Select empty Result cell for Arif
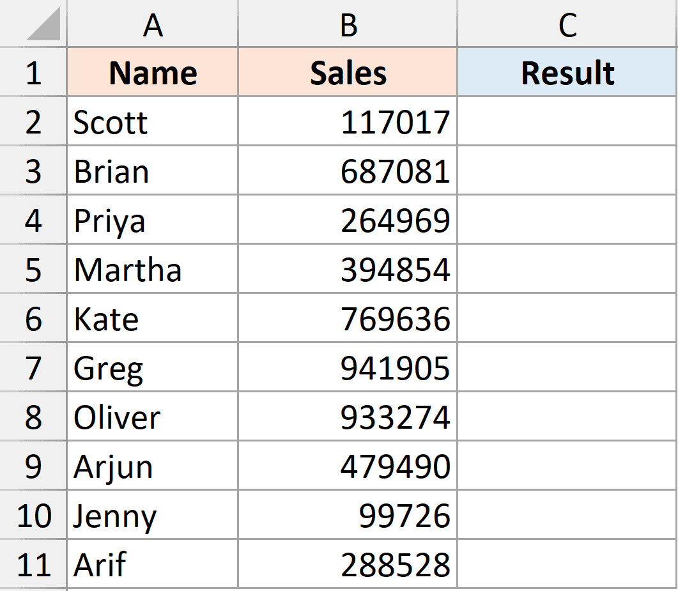Screen dimensions: 678x591 click(567, 565)
